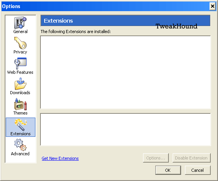Open the Advanced gears icon
Image resolution: width=218 pixels, height=181 pixels.
point(20,145)
